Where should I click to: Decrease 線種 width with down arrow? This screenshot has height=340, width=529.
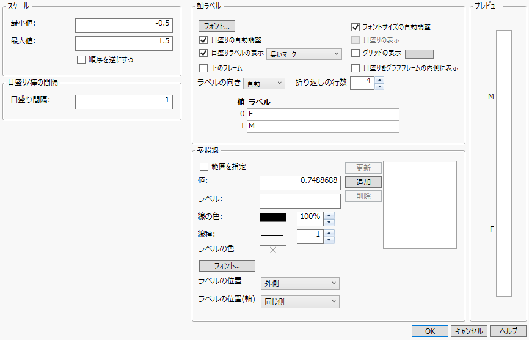pyautogui.click(x=329, y=240)
